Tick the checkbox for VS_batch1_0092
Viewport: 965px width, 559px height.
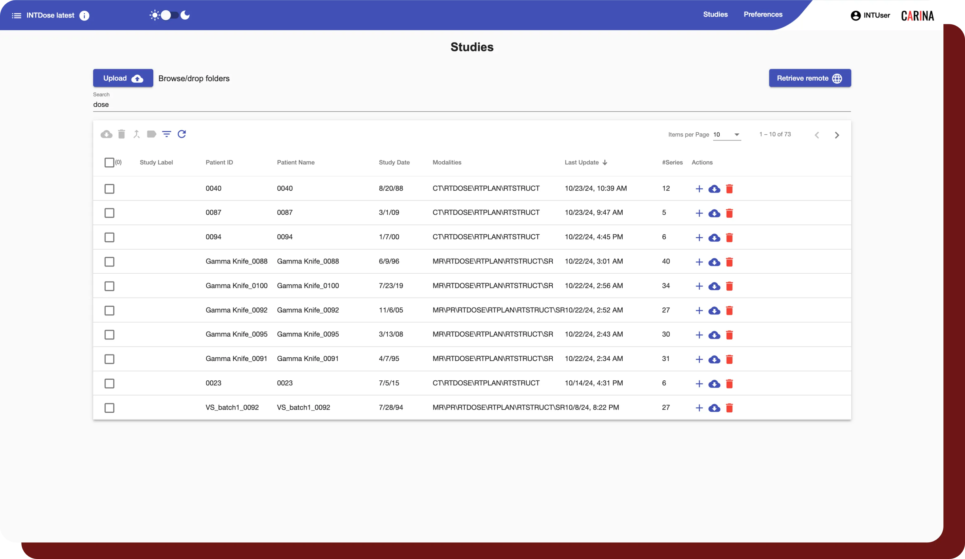(x=110, y=408)
